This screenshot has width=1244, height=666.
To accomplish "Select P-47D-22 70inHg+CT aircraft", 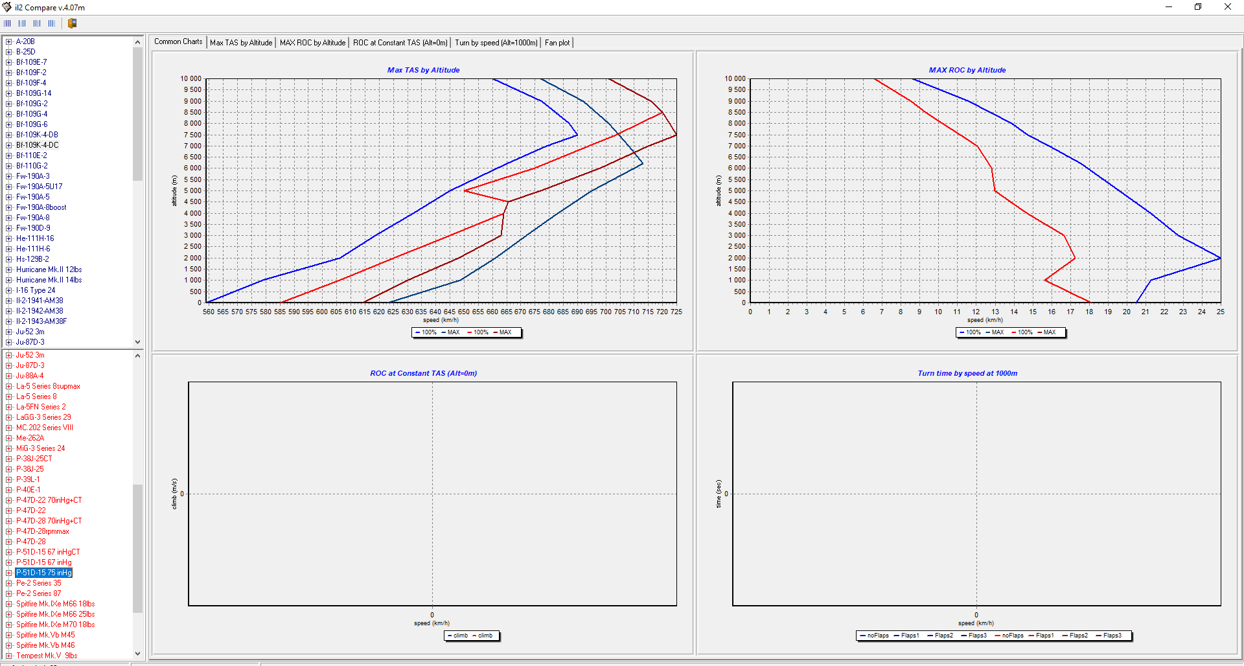I will tap(49, 500).
